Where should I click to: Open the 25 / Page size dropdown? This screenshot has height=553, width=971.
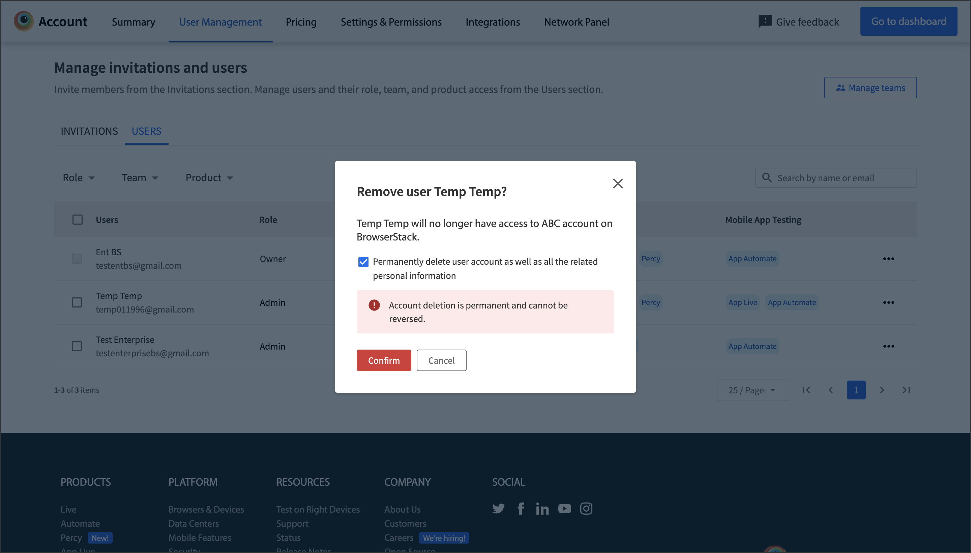point(752,390)
